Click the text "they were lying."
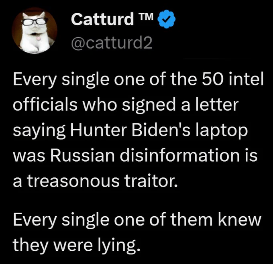The width and height of the screenshot is (273, 264). click(77, 243)
